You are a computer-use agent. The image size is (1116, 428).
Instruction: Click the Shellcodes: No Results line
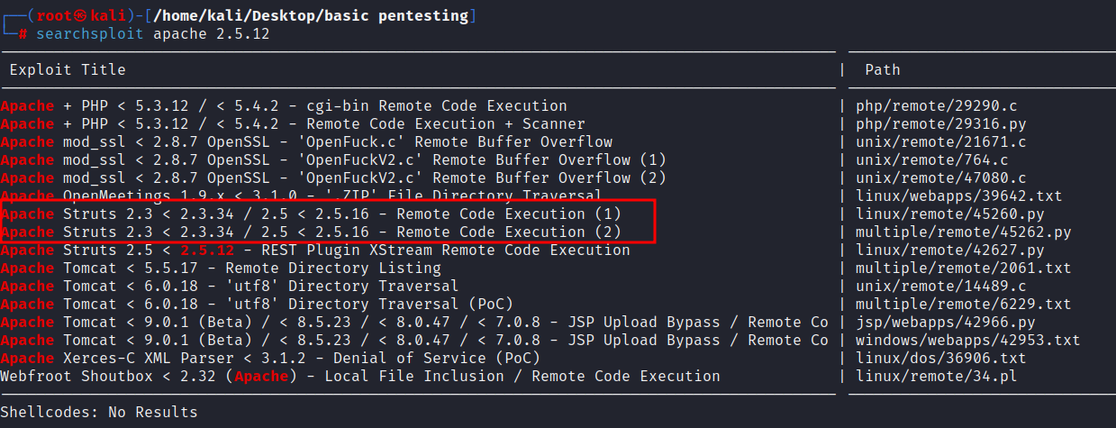99,412
